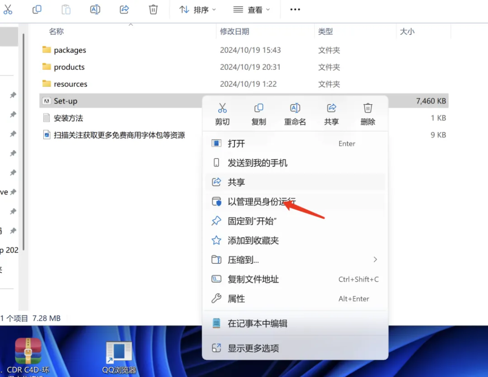488x377 pixels.
Task: Select the resources folder
Action: coord(71,84)
